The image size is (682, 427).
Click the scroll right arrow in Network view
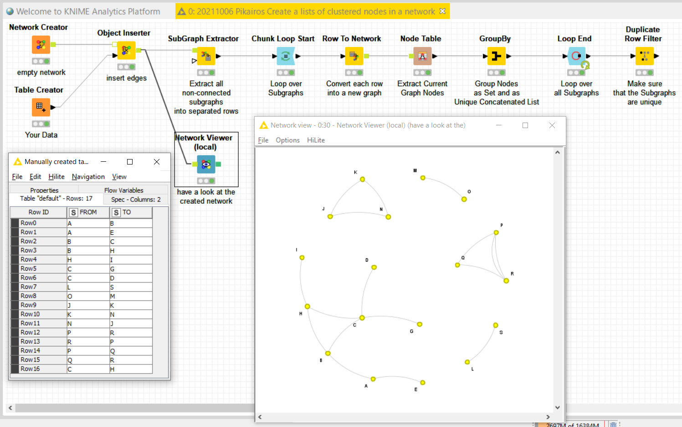[x=548, y=417]
